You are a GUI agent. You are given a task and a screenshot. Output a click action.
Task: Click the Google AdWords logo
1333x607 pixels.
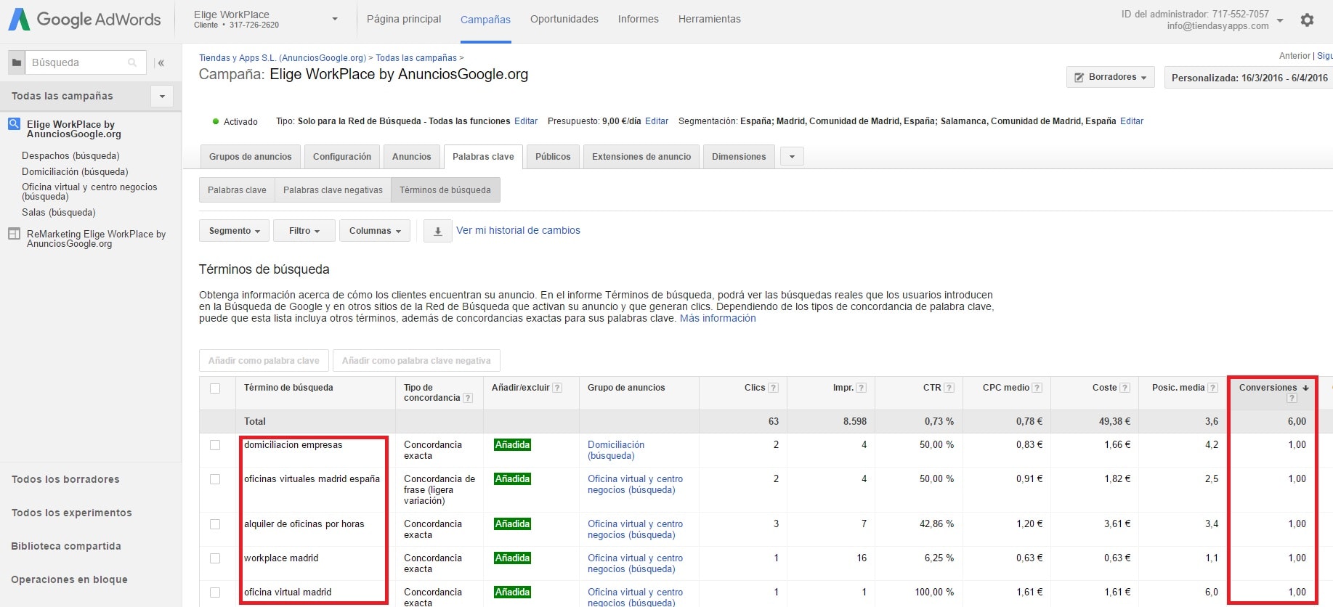pyautogui.click(x=84, y=20)
